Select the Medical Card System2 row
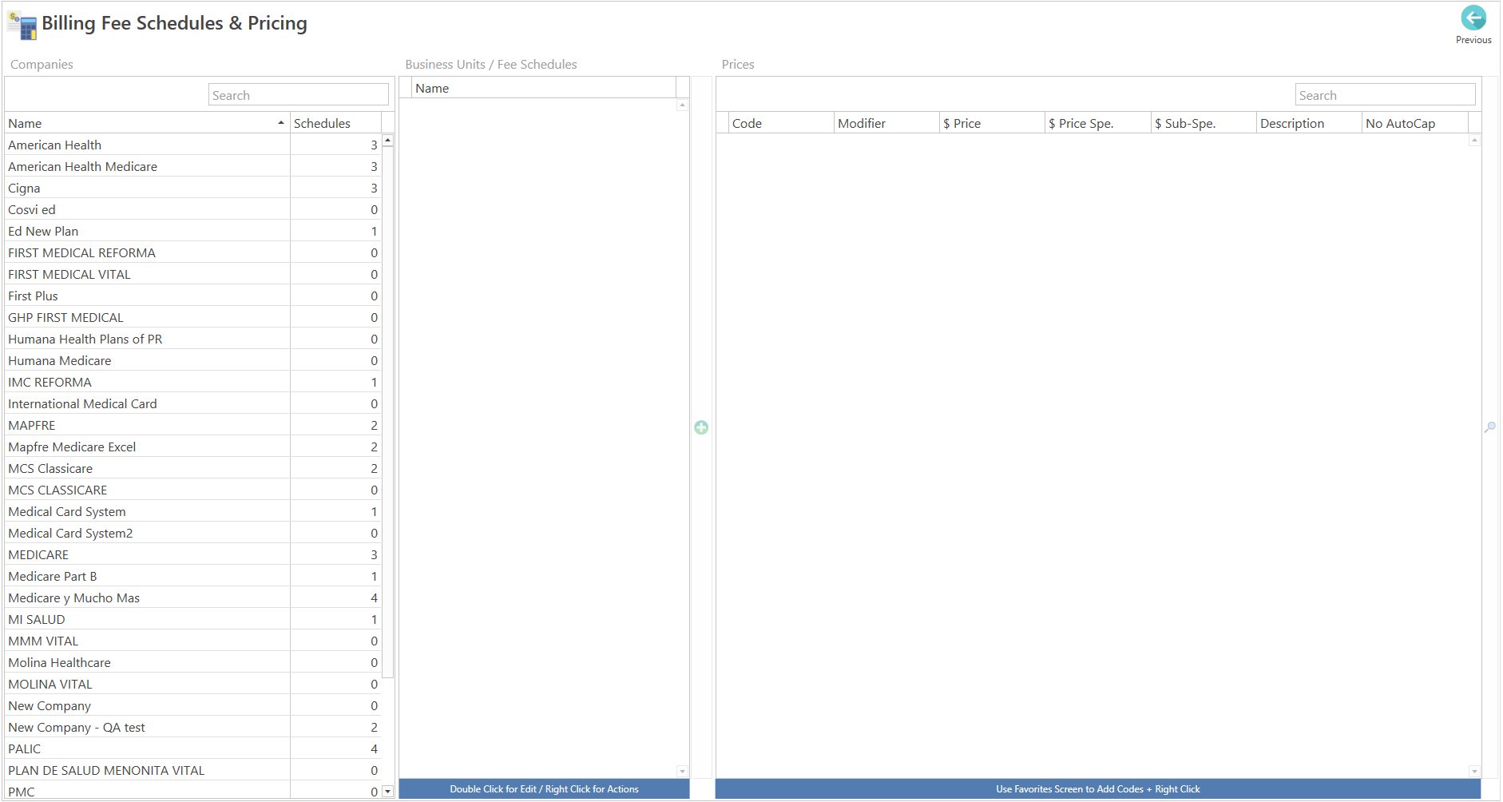The width and height of the screenshot is (1503, 802). (193, 533)
